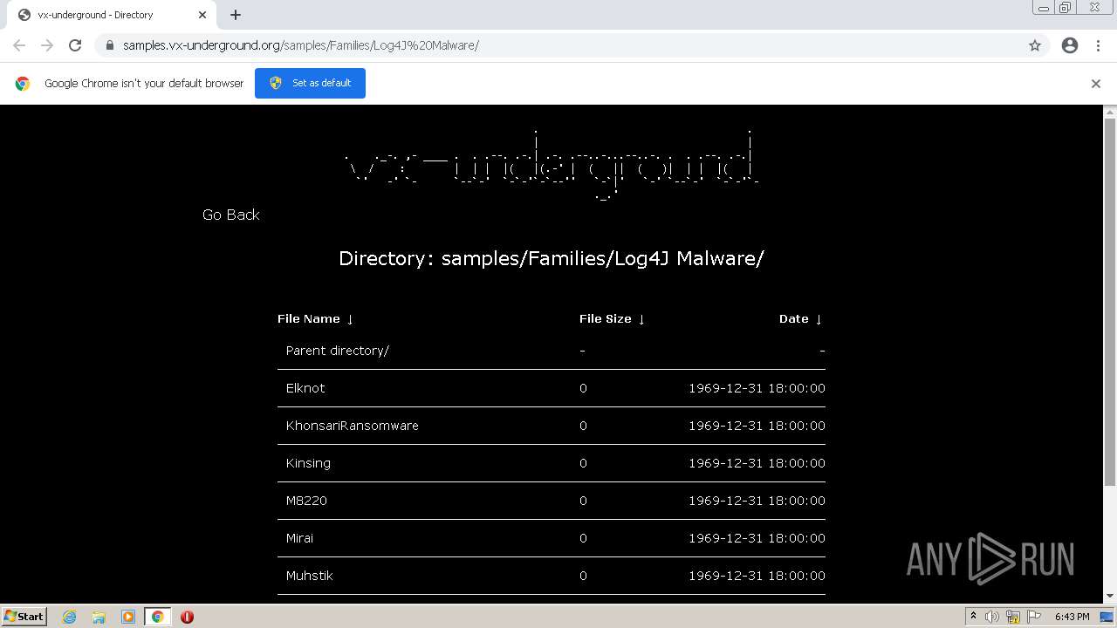Open a new tab
The height and width of the screenshot is (628, 1117).
click(236, 15)
